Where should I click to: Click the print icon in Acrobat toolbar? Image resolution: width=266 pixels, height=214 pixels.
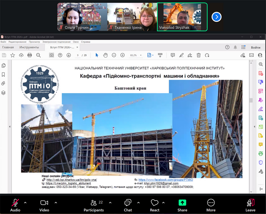click(x=30, y=55)
